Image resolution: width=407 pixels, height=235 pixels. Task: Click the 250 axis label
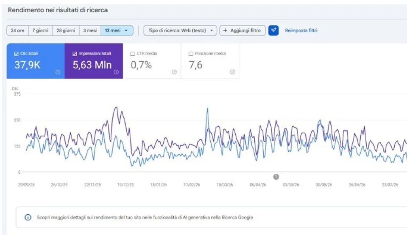[17, 120]
